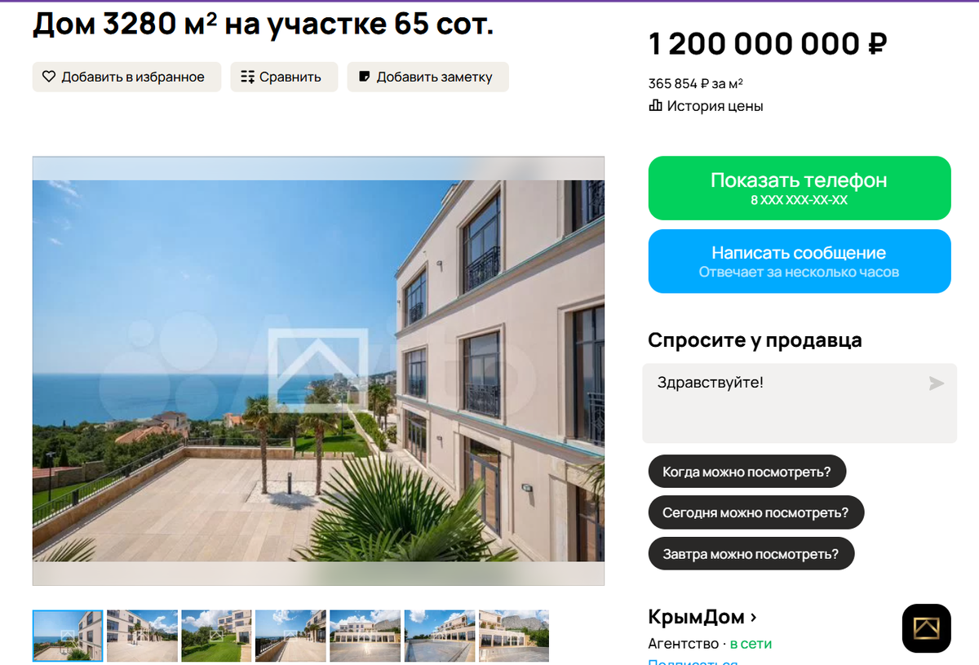Screen dimensions: 979x665
Task: Select the fifth photo thumbnail
Action: (365, 636)
